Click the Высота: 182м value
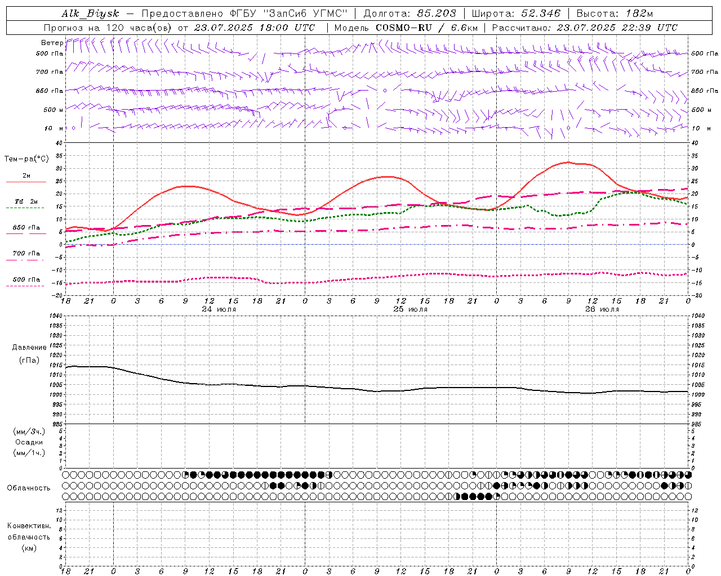This screenshot has height=576, width=721. point(615,13)
